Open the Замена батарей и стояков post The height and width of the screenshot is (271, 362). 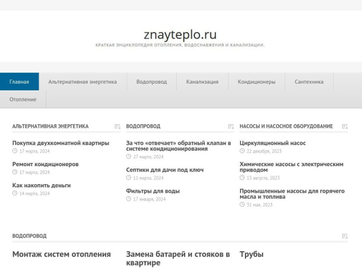click(178, 258)
